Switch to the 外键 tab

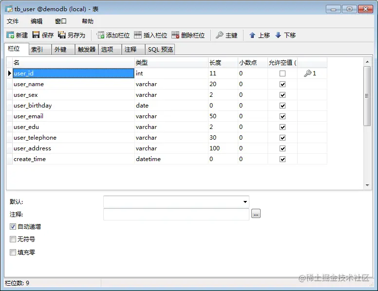(63, 49)
